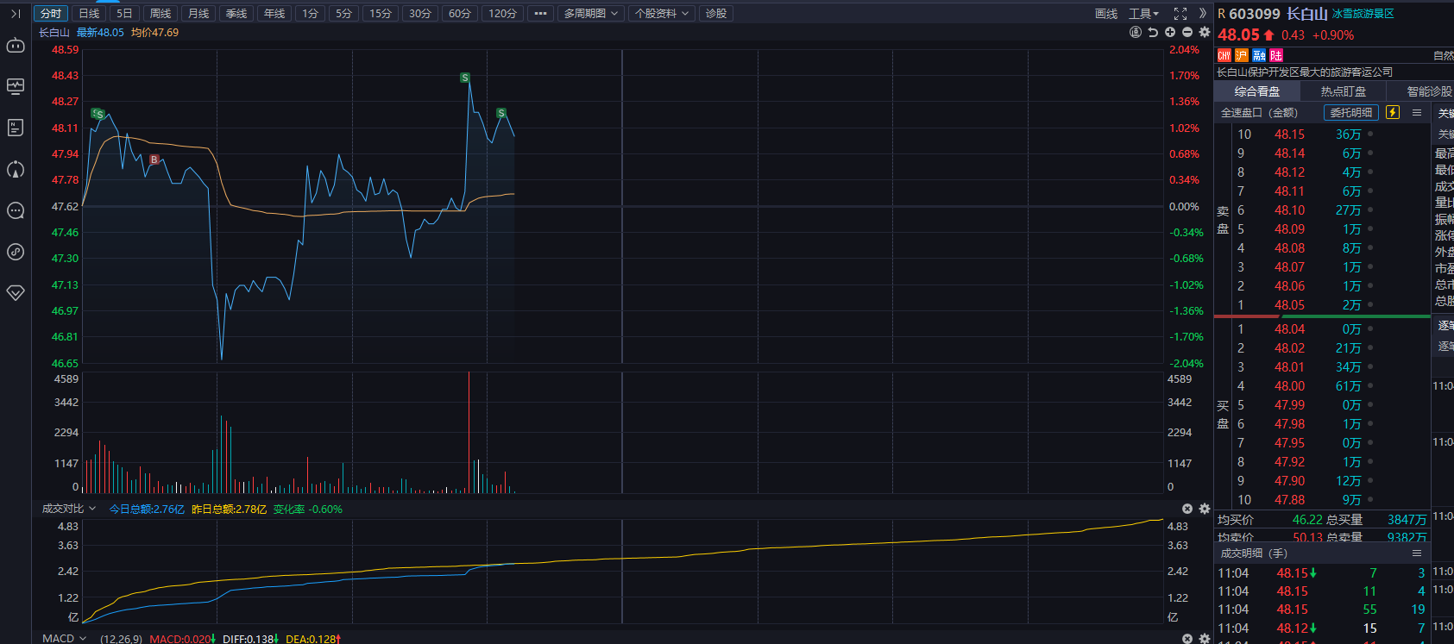Click the 画线 draw line button
The width and height of the screenshot is (1454, 644).
(1106, 14)
